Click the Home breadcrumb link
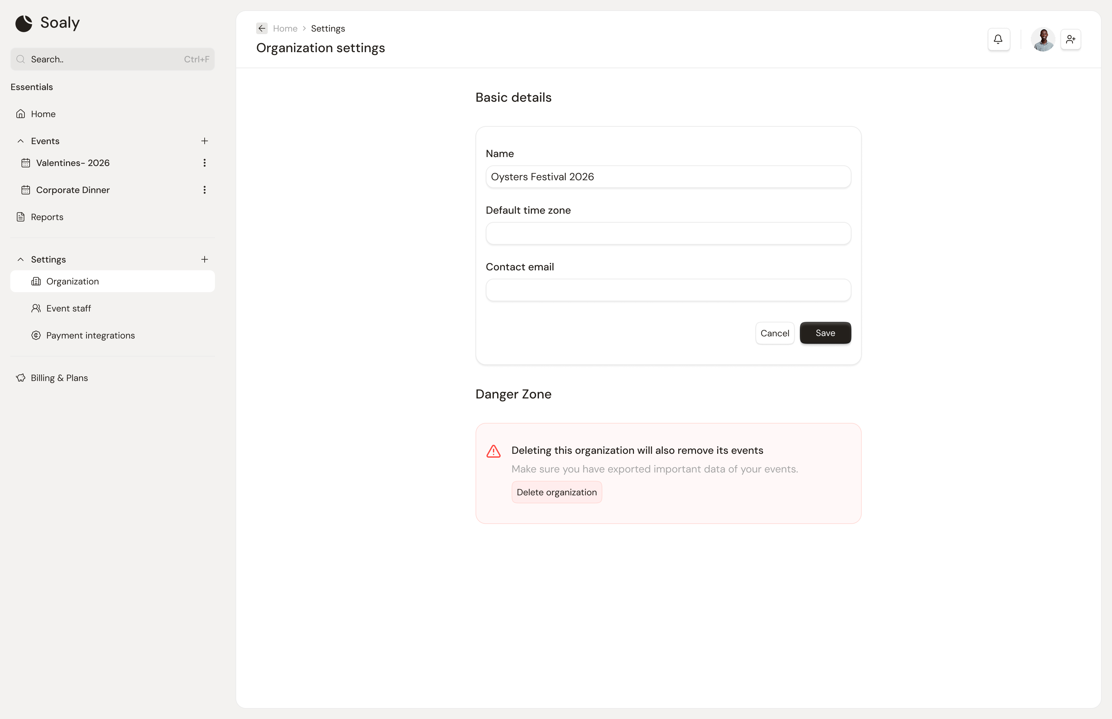 point(285,28)
